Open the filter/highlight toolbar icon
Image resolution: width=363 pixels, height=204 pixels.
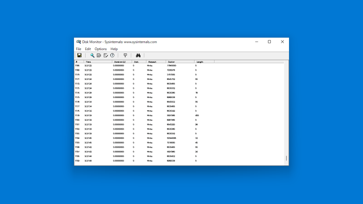125,55
